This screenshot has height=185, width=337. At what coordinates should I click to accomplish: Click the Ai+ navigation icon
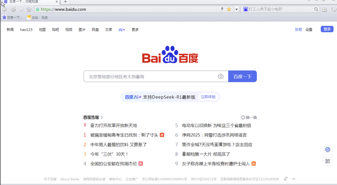point(122,30)
